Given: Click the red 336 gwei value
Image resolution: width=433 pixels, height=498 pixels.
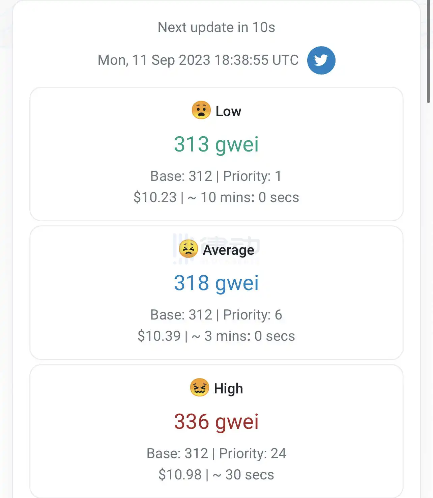Looking at the screenshot, I should (216, 421).
